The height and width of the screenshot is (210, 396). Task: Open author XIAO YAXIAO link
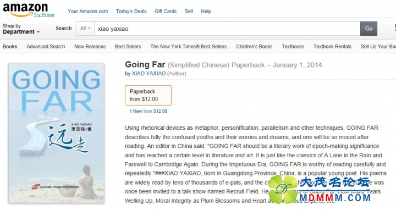pos(148,74)
